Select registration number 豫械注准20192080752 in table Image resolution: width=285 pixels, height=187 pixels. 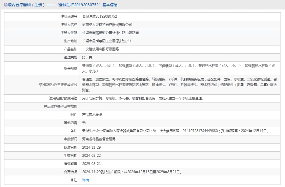pos(99,16)
